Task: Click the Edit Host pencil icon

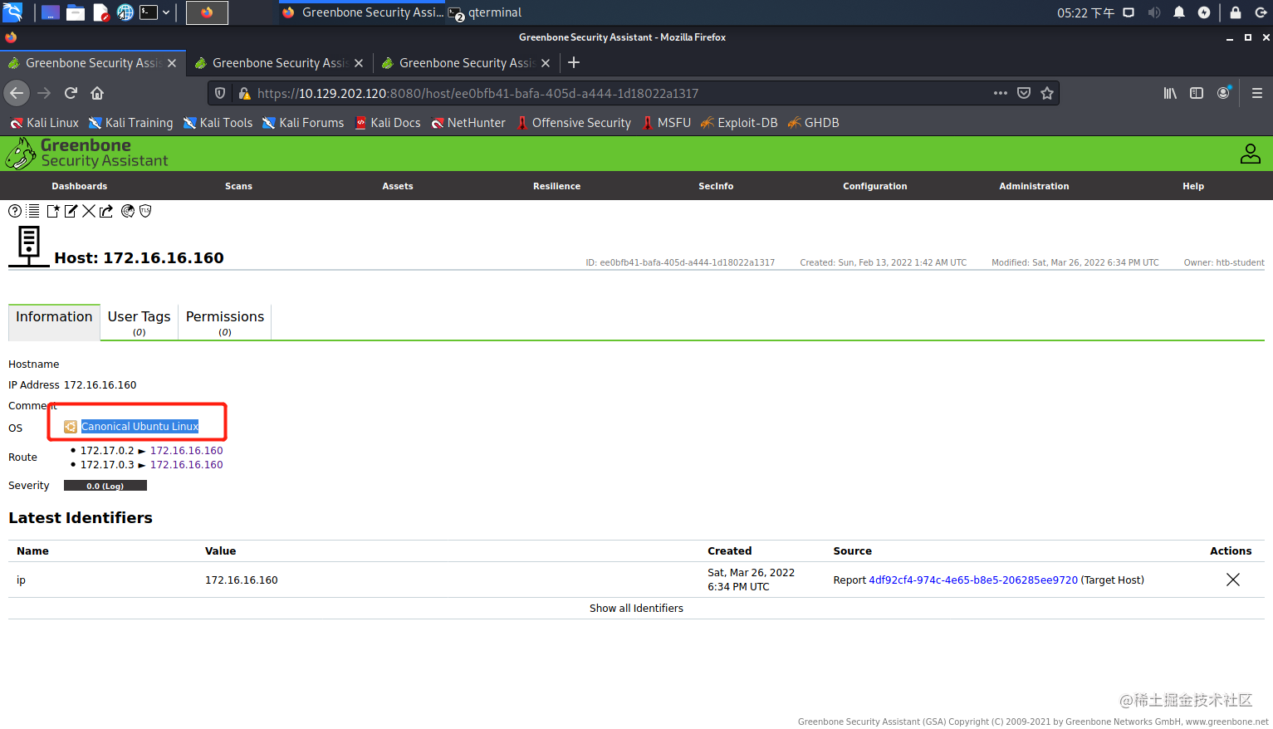Action: [71, 211]
